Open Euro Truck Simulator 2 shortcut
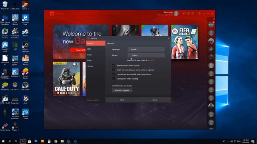257x144 pixels. click(x=15, y=33)
